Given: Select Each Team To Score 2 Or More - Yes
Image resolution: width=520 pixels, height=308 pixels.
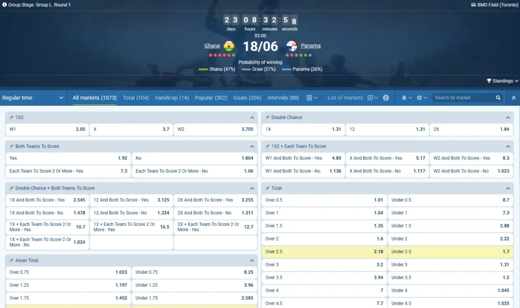Looking at the screenshot, I should [69, 171].
